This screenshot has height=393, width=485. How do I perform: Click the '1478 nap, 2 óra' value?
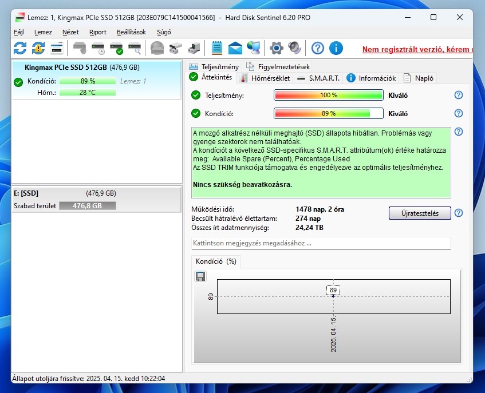pyautogui.click(x=320, y=209)
